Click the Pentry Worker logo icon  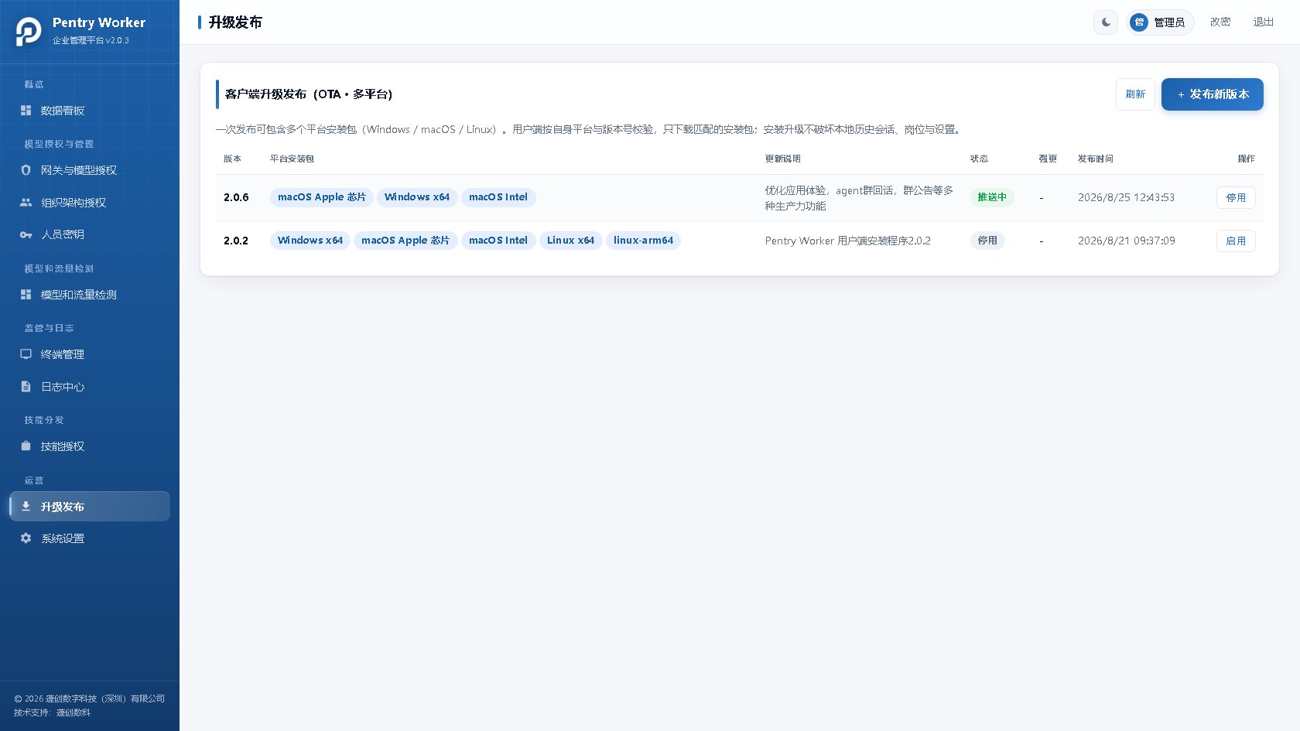29,31
